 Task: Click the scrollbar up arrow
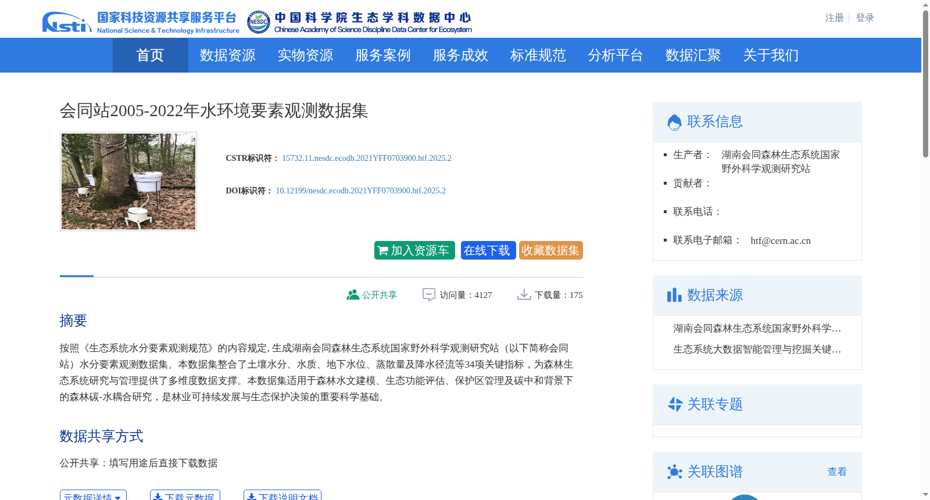925,5
